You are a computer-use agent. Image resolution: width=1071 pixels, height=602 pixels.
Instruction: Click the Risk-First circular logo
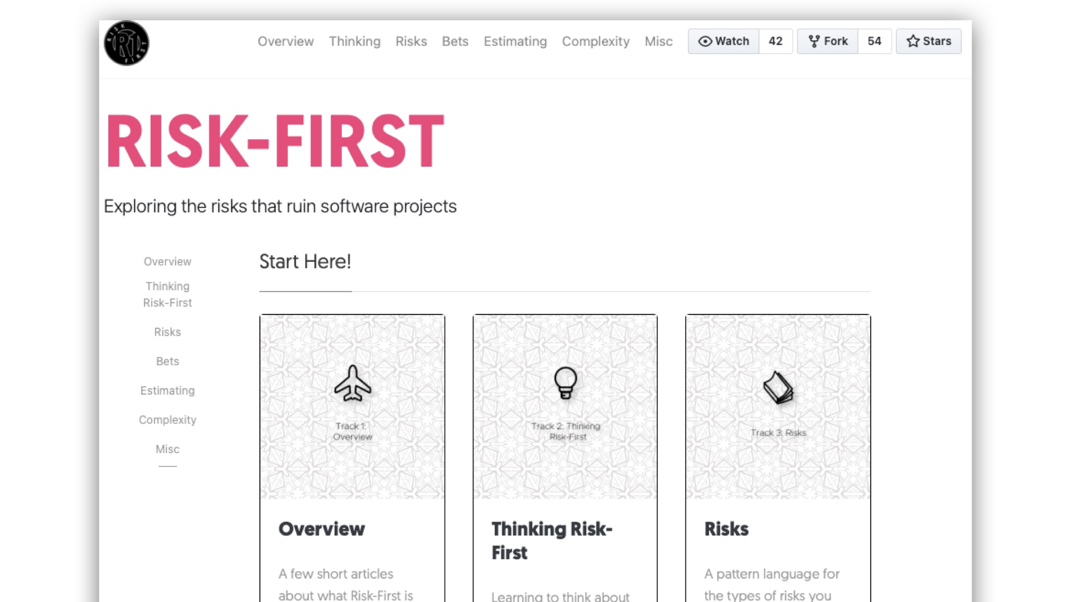[127, 43]
